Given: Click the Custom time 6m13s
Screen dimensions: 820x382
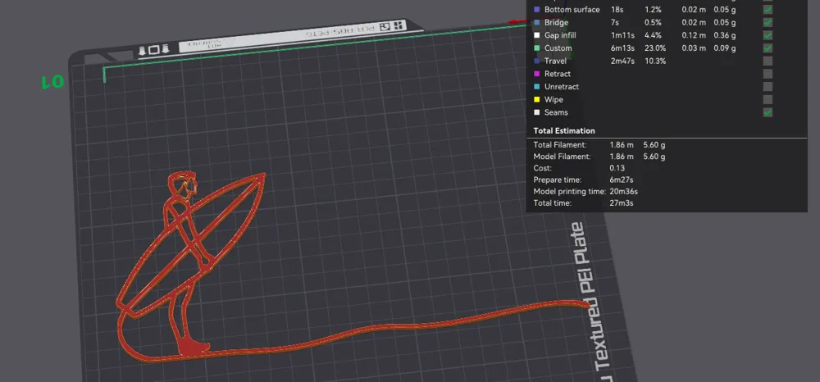Looking at the screenshot, I should point(623,48).
